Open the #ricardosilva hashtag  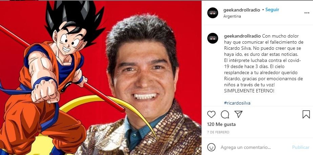pyautogui.click(x=237, y=103)
